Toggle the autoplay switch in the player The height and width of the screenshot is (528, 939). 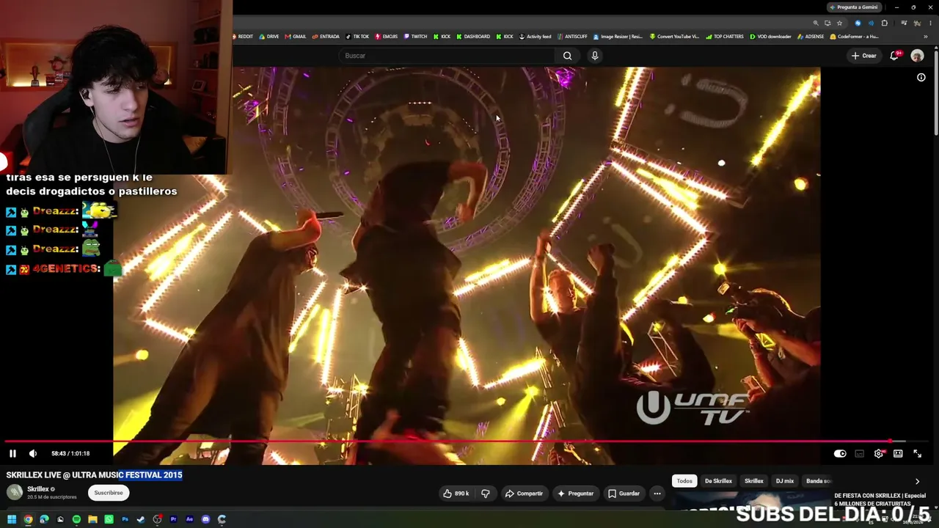[x=840, y=453]
